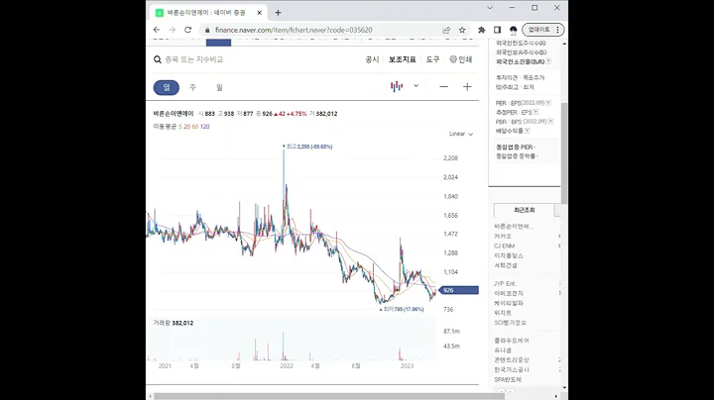Click the horizontal page scrollbar thumb
Image resolution: width=714 pixels, height=400 pixels.
328,396
